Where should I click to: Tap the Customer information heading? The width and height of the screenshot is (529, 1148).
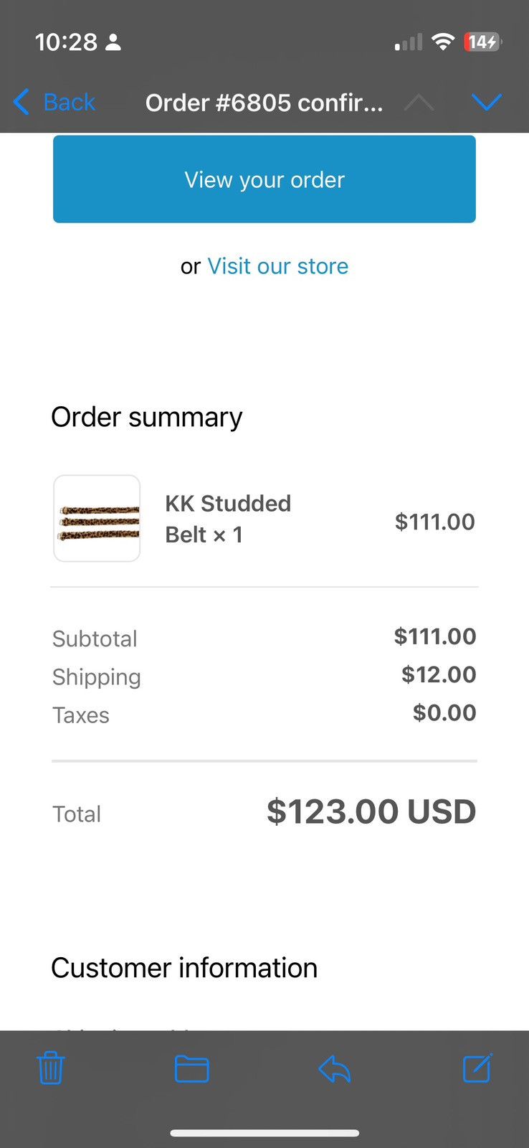pyautogui.click(x=184, y=968)
